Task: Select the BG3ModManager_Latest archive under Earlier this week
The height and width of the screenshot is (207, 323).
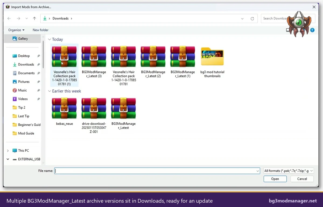Action: coord(124,113)
